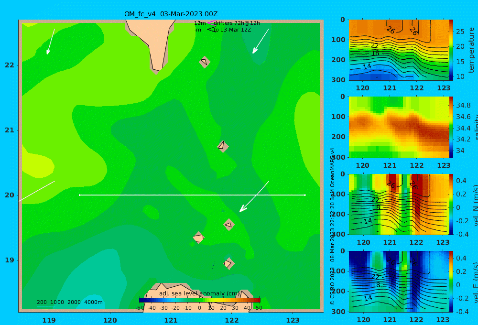Click the northward velocity cross-section panel

click(399, 204)
